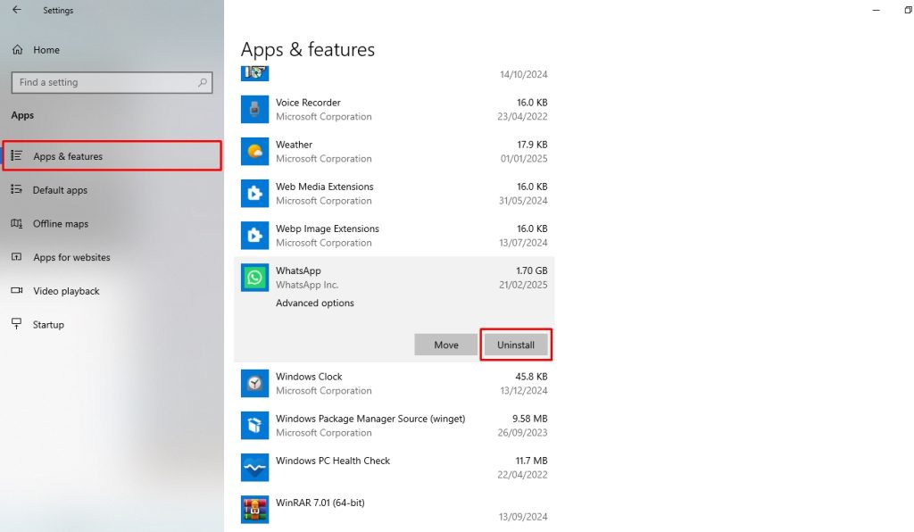914x532 pixels.
Task: Click the WhatsApp green icon
Action: coord(254,278)
